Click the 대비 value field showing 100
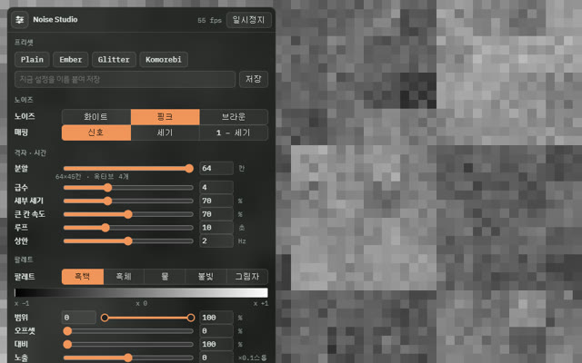The image size is (582, 363). click(216, 344)
